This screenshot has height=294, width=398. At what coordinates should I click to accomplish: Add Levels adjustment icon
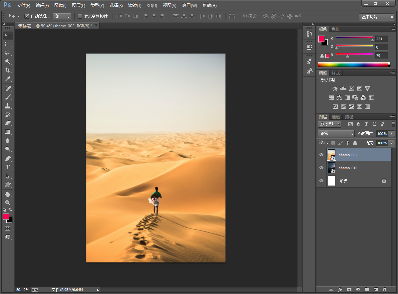point(343,88)
